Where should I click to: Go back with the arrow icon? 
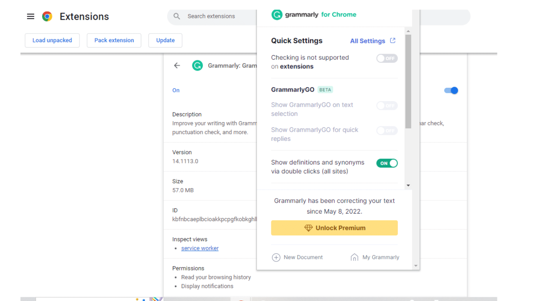(177, 65)
